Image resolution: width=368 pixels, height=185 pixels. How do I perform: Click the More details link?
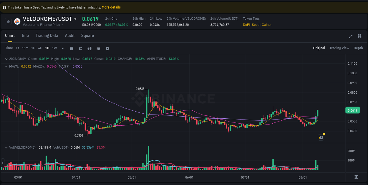(x=111, y=7)
